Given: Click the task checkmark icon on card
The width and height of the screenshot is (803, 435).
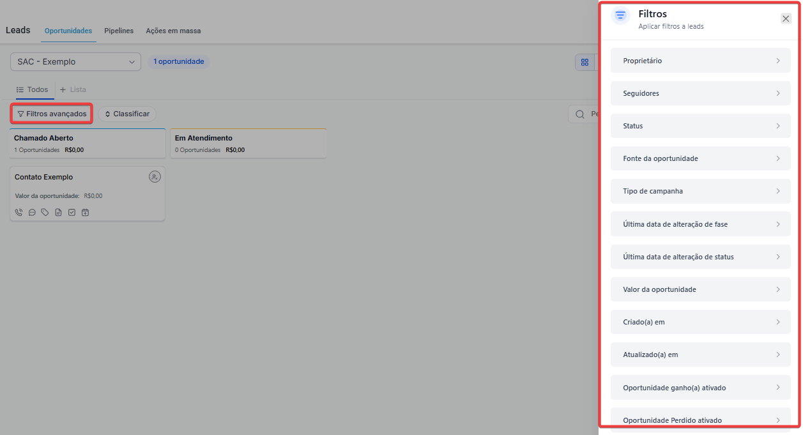Looking at the screenshot, I should pos(72,212).
